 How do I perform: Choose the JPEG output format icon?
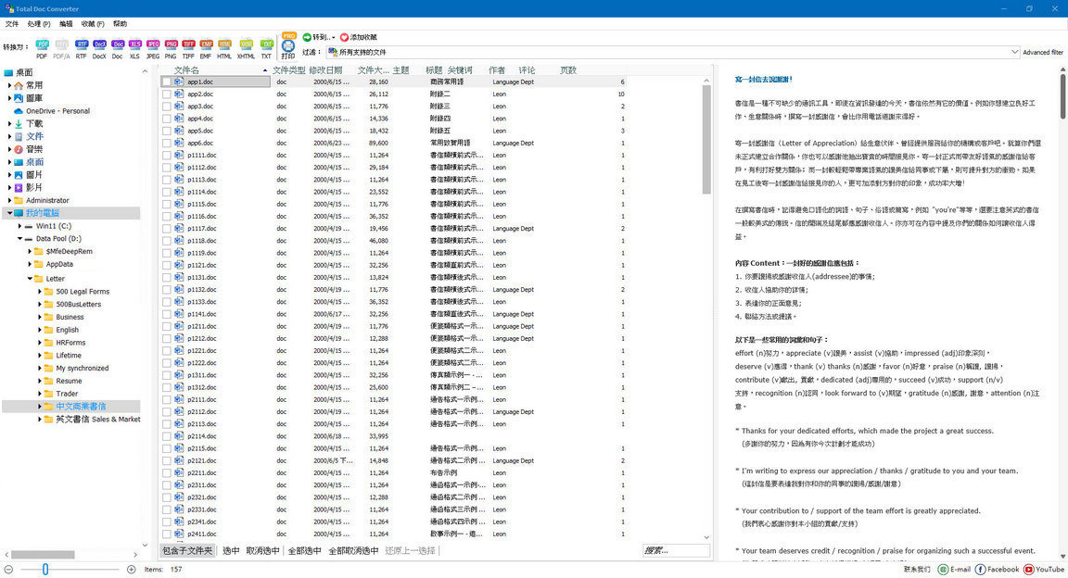point(152,44)
